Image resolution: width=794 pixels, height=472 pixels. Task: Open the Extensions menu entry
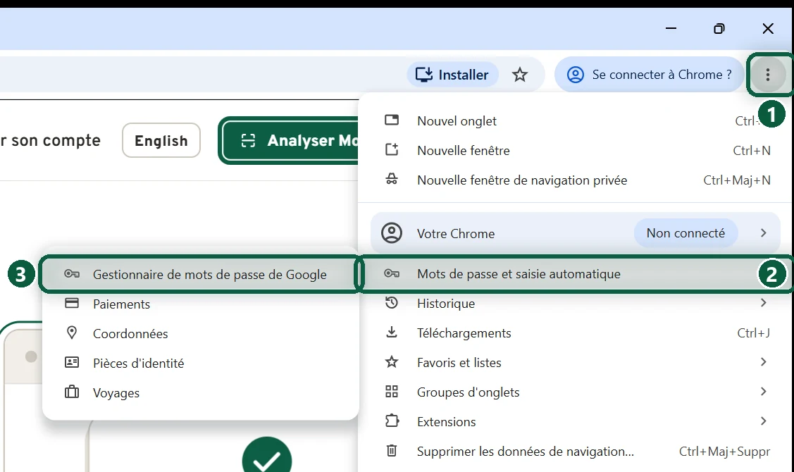coord(576,422)
